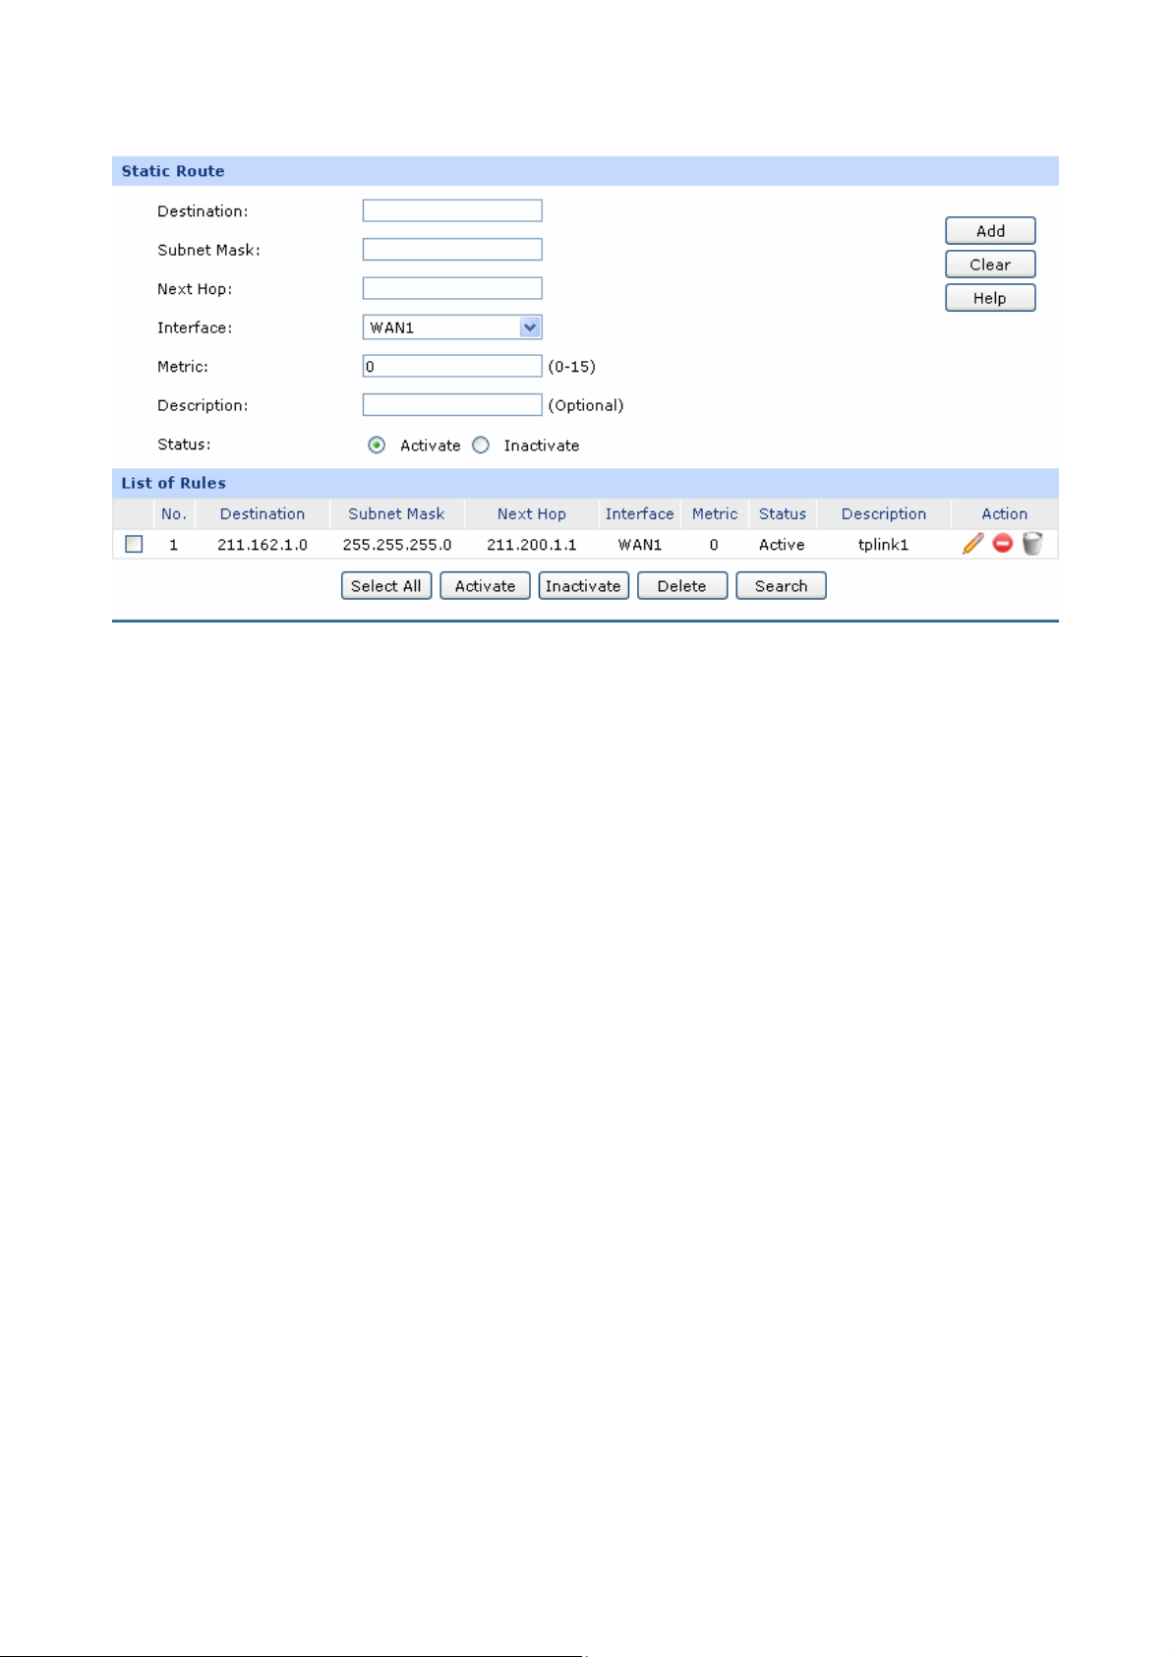The width and height of the screenshot is (1171, 1657).
Task: Click the pencil edit icon for rule 1
Action: (x=972, y=544)
